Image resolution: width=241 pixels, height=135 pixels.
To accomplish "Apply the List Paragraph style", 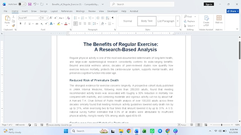I will coord(166,21).
